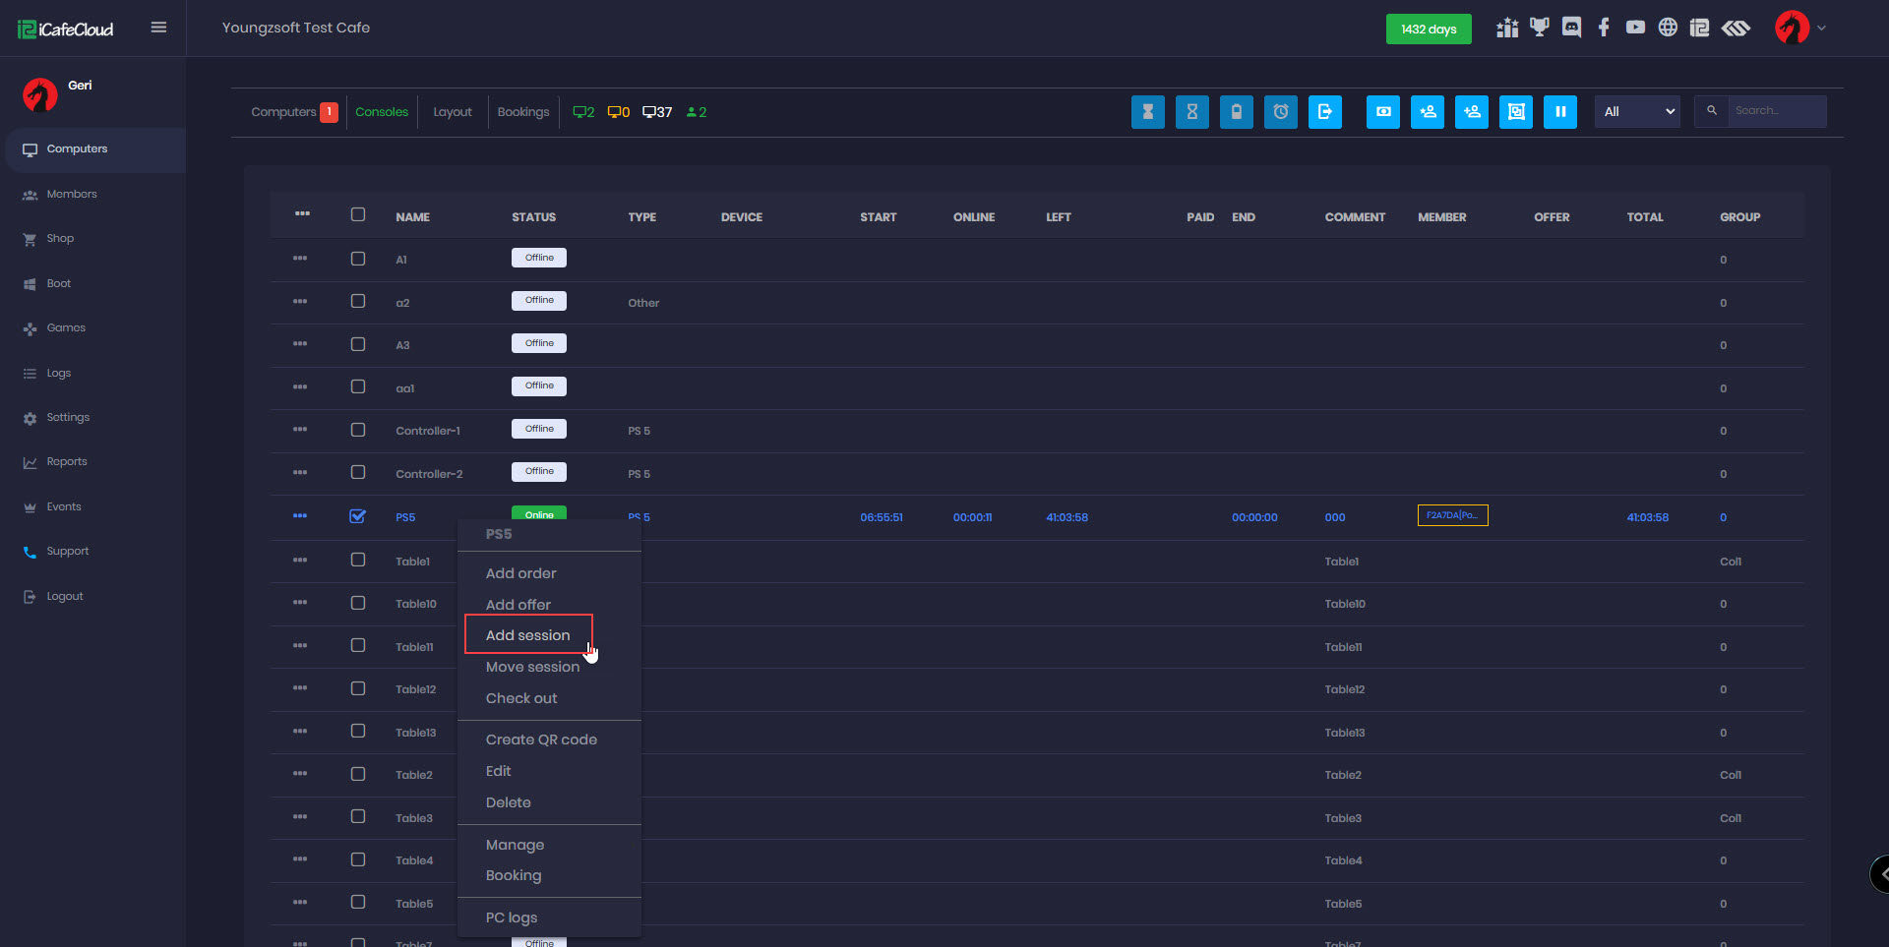1889x947 pixels.
Task: Open the three-dot menu for row A1
Action: (300, 259)
